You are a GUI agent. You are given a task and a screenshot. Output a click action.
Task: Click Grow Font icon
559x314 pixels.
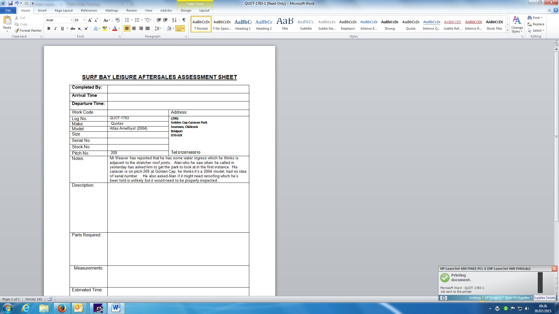pyautogui.click(x=90, y=20)
